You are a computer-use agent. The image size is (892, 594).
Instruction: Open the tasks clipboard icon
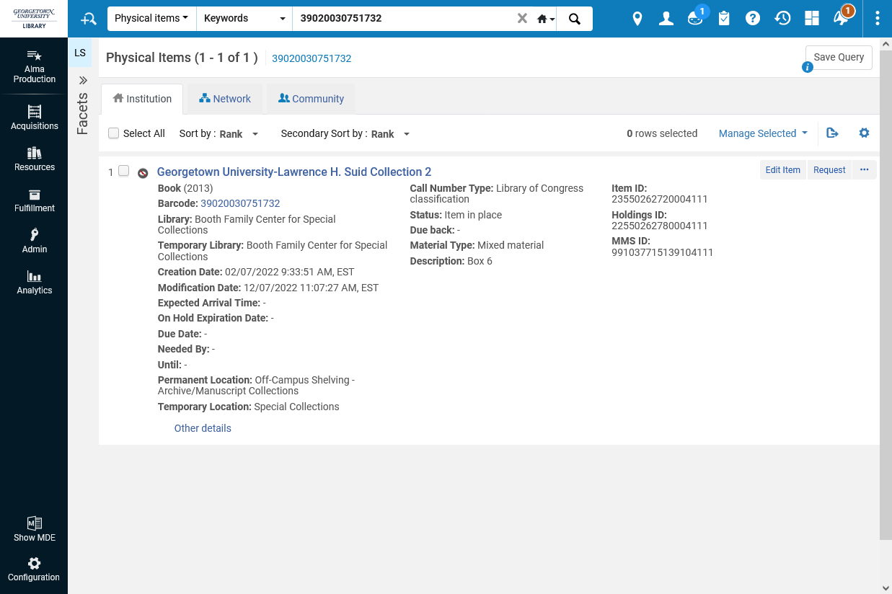click(724, 19)
